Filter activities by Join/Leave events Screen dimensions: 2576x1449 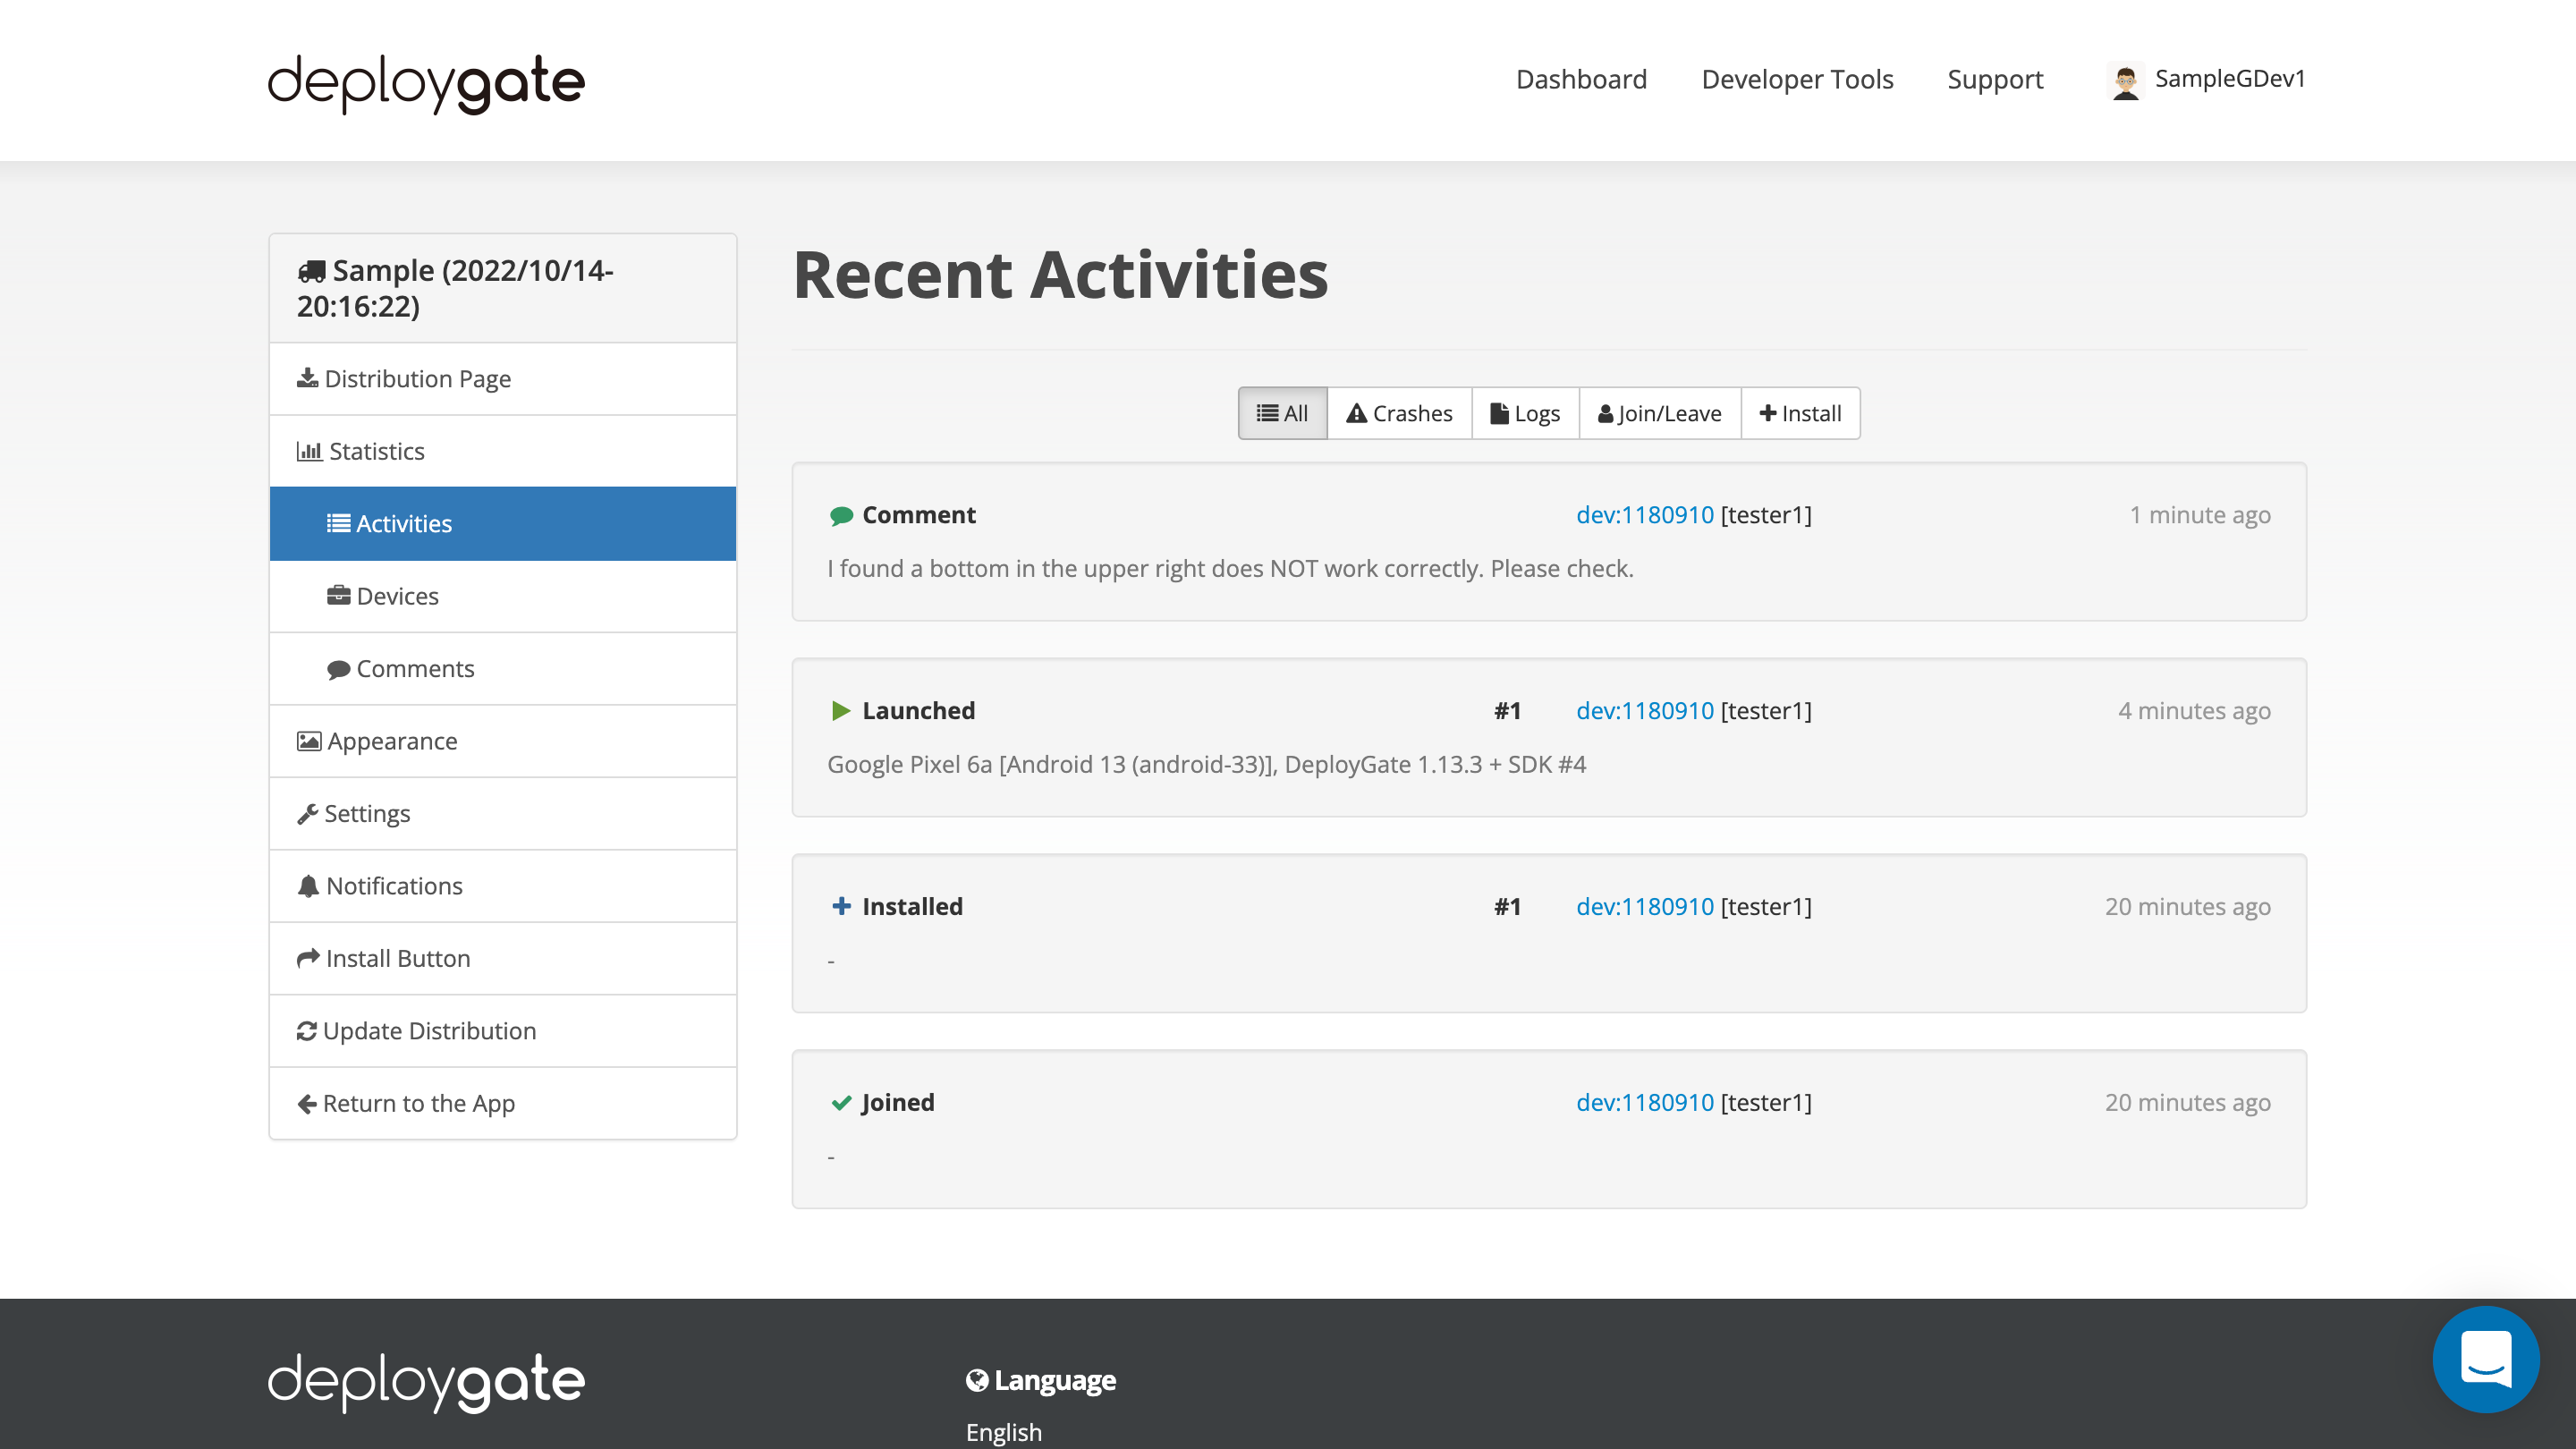(1658, 413)
